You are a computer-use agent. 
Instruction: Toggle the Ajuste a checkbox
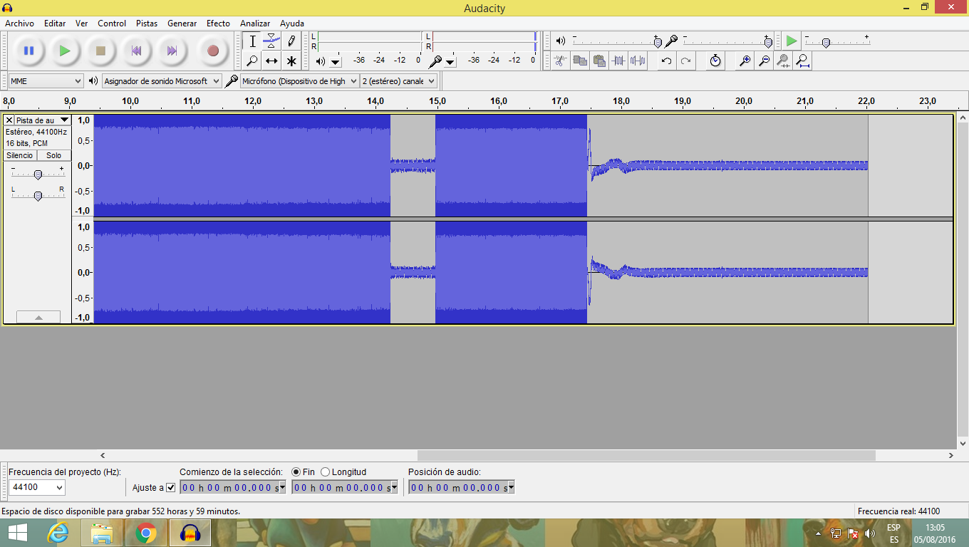170,488
